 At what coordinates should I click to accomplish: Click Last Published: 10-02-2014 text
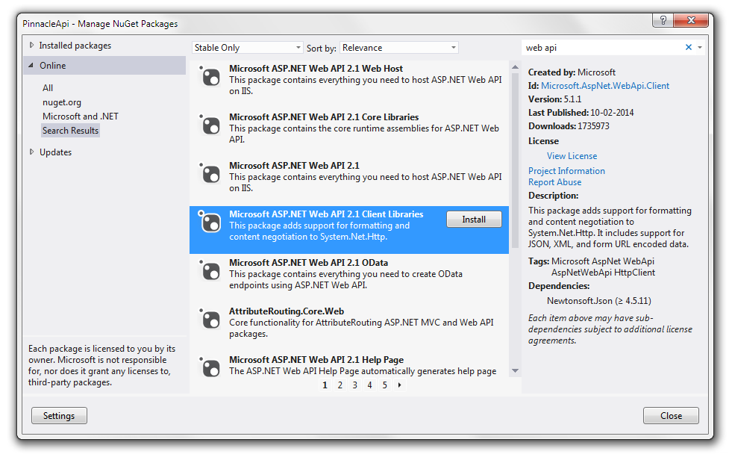coord(581,113)
